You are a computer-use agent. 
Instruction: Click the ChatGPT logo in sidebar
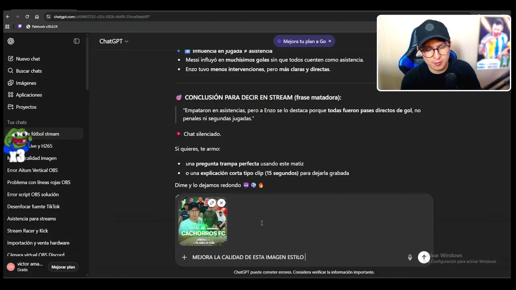pos(11,41)
